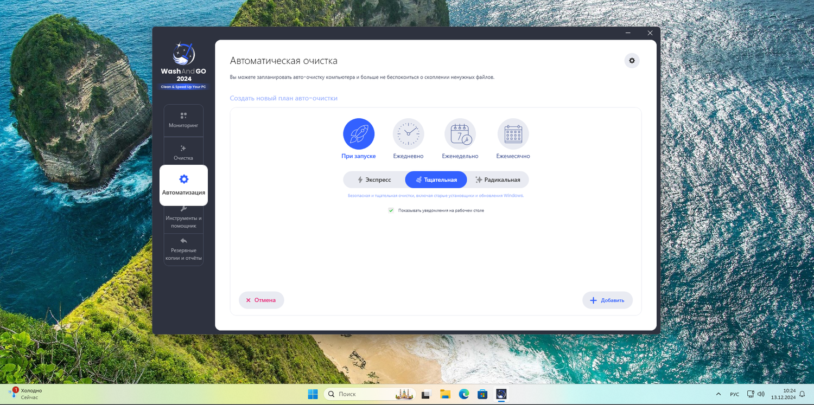The image size is (814, 405).
Task: Launch Microsoft Edge from the taskbar
Action: (464, 394)
